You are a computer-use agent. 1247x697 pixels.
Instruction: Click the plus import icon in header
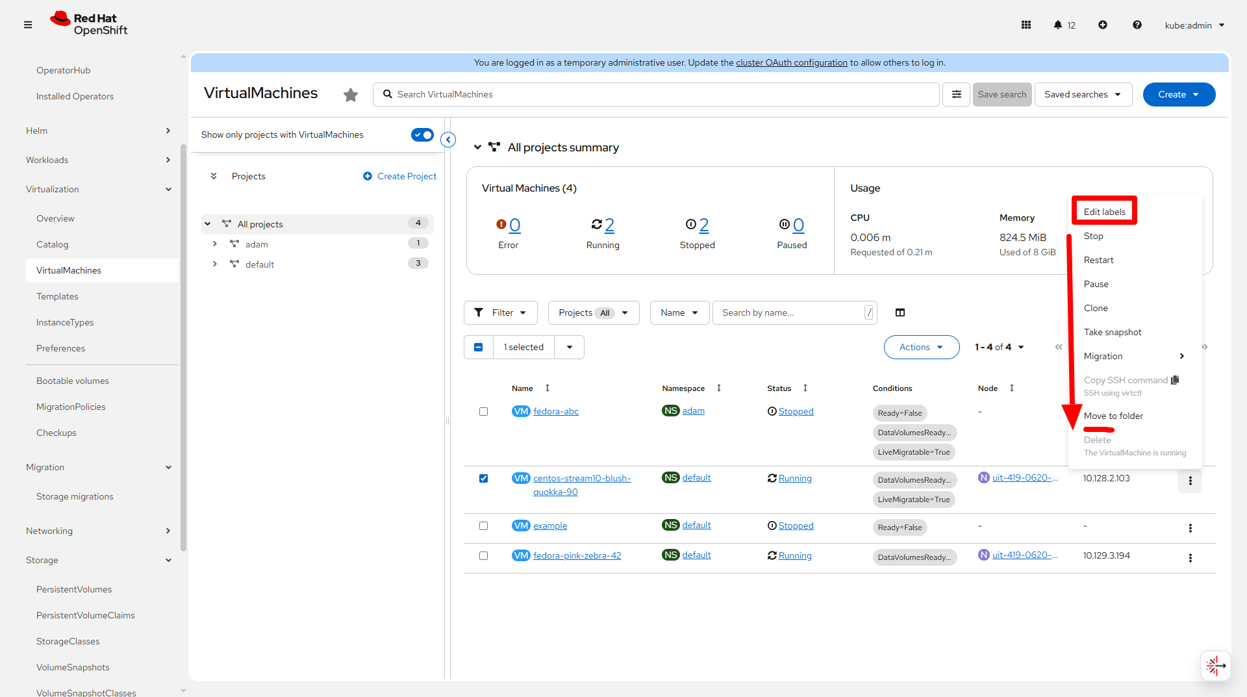pos(1103,25)
